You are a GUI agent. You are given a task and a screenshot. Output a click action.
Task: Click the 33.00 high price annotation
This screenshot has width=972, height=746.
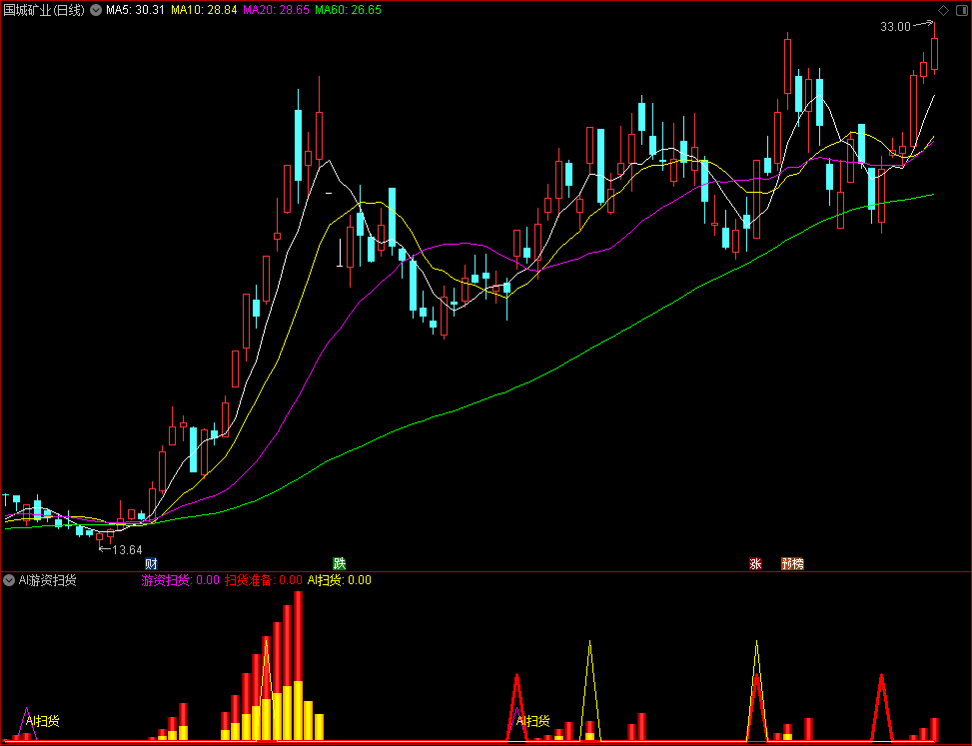896,27
